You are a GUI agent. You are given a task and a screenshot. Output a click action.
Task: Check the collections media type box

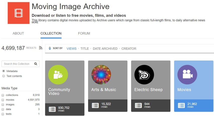pos(3,95)
